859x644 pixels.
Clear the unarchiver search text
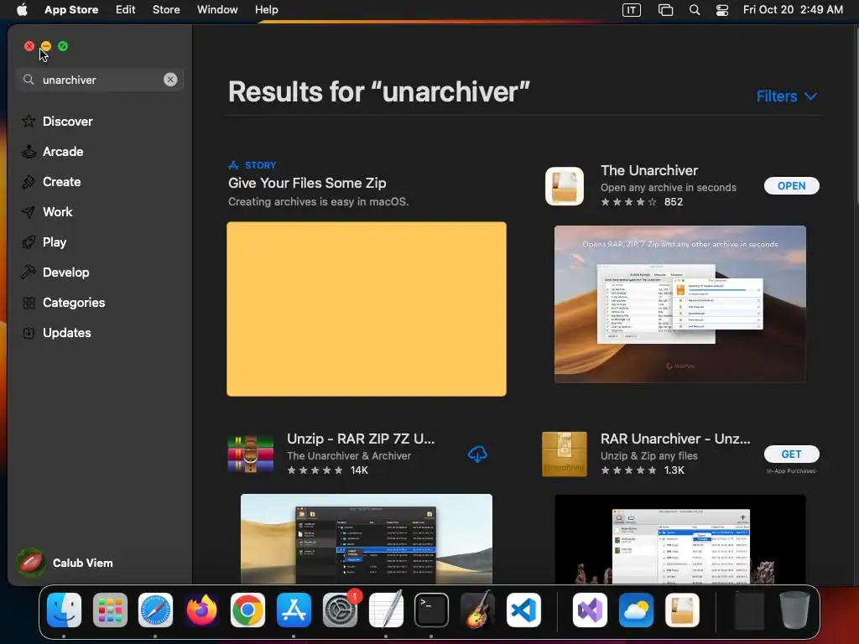[170, 80]
